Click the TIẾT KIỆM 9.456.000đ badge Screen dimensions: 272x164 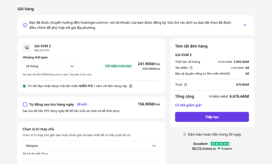coord(118,66)
